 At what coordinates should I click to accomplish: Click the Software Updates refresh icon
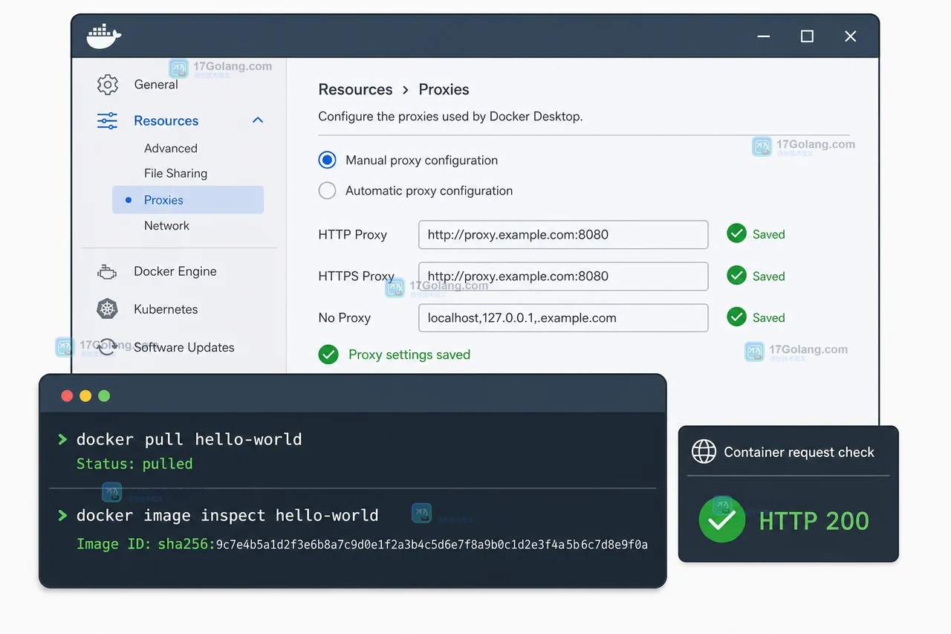click(x=108, y=347)
